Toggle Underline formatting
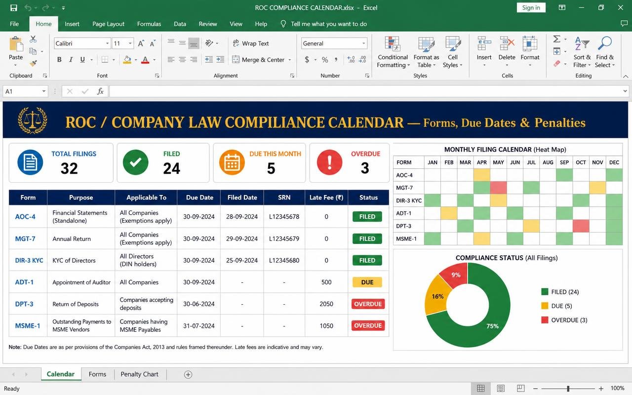This screenshot has height=395, width=632. 82,60
